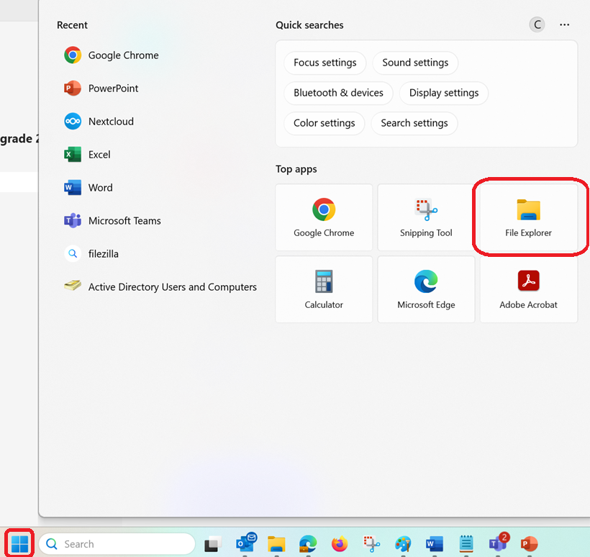590x557 pixels.
Task: Open Sound settings quick search
Action: pos(415,63)
